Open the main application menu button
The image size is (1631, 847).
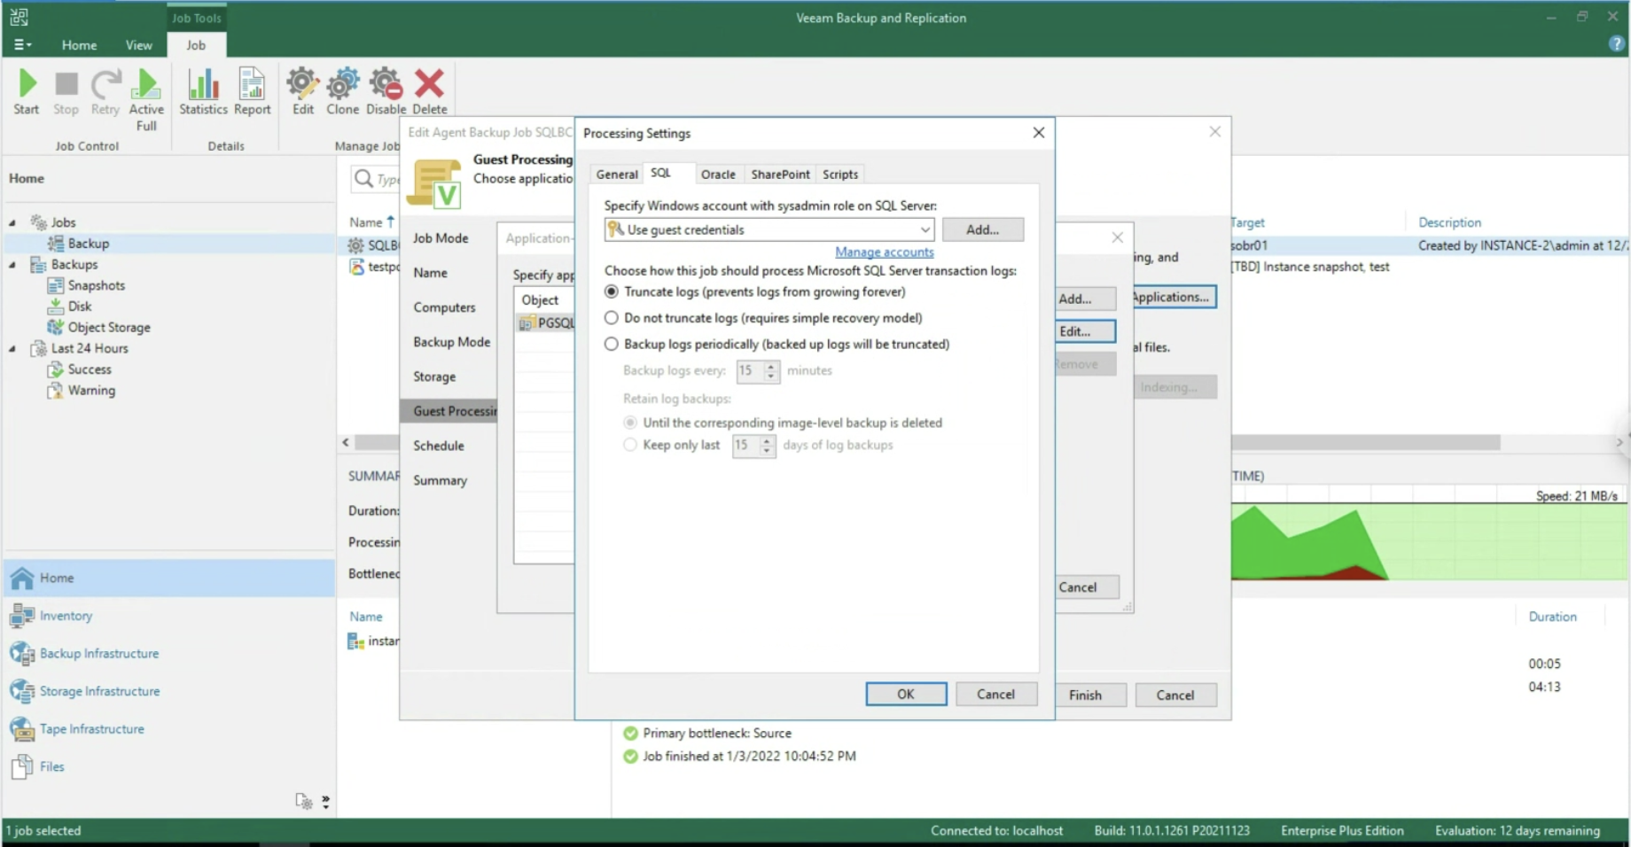click(x=23, y=44)
